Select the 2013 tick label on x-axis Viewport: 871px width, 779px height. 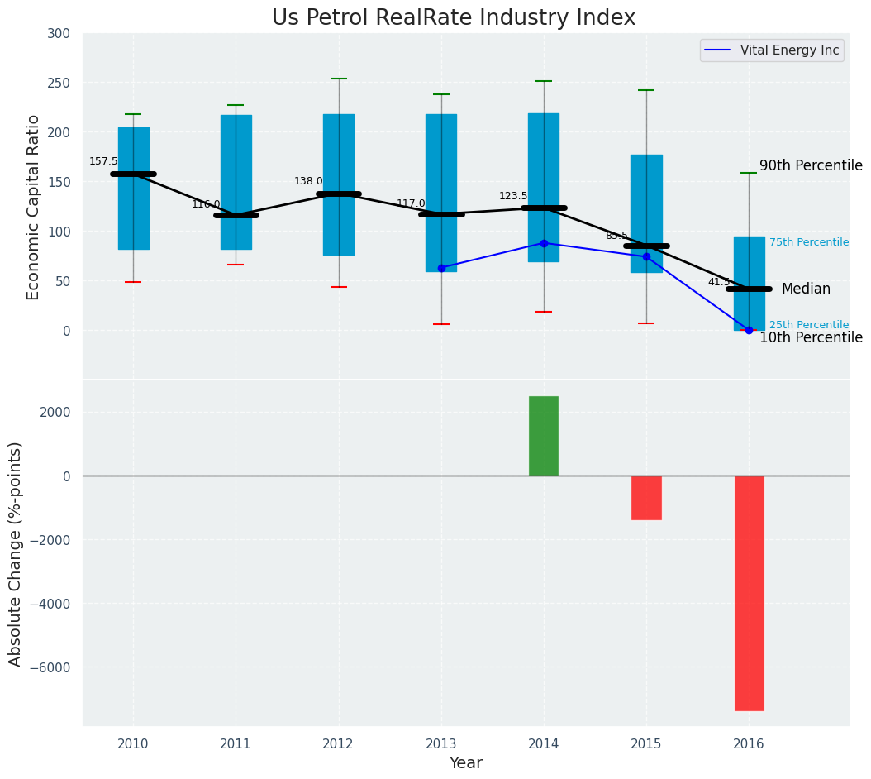[x=440, y=744]
